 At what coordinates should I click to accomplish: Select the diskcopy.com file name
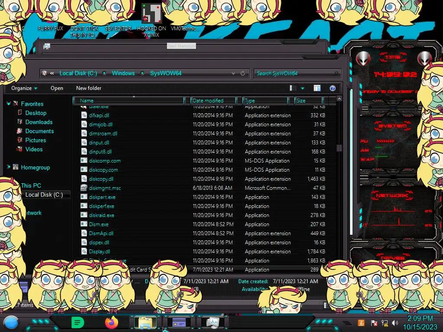[103, 169]
